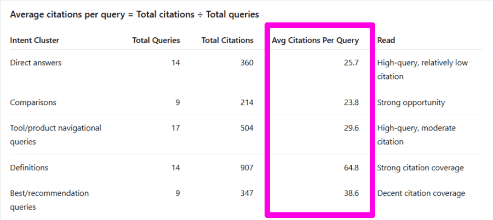Select the Best/recommendation queries label
Screen dimensions: 493x220
pyautogui.click(x=49, y=200)
